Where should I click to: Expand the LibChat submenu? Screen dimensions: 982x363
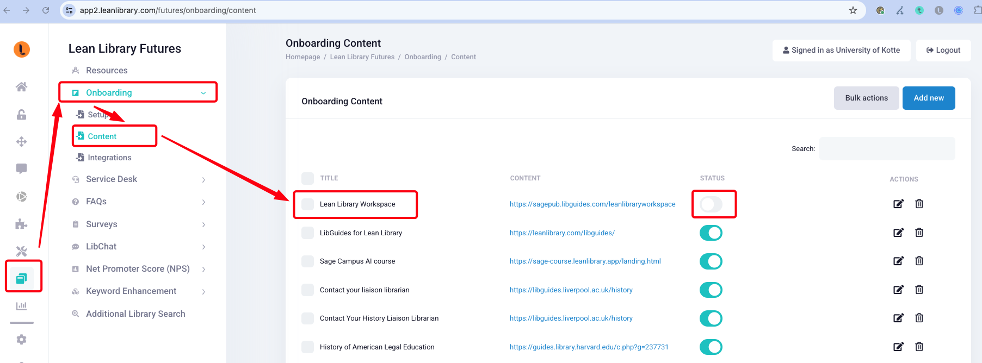click(x=203, y=247)
